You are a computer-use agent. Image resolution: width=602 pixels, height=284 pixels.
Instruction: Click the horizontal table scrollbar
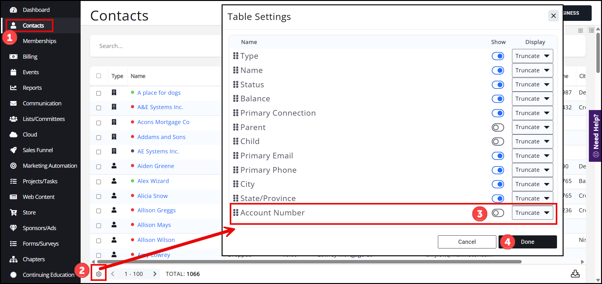point(309,262)
